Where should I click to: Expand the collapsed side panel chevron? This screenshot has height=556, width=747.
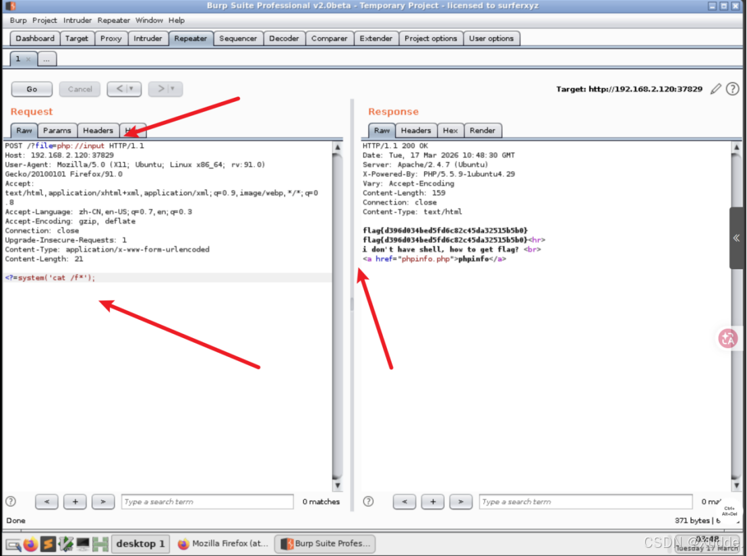[736, 238]
